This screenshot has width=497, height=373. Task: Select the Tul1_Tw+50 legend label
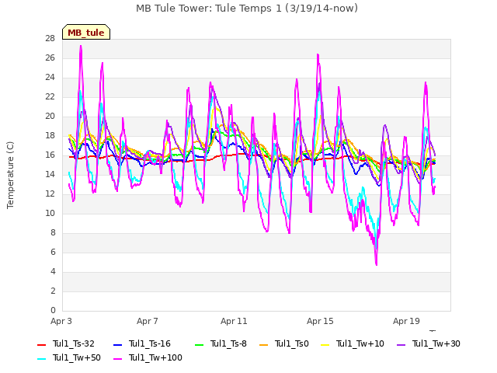(x=77, y=357)
